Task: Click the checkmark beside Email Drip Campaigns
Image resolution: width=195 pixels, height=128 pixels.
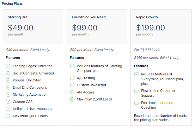Action: (8, 87)
